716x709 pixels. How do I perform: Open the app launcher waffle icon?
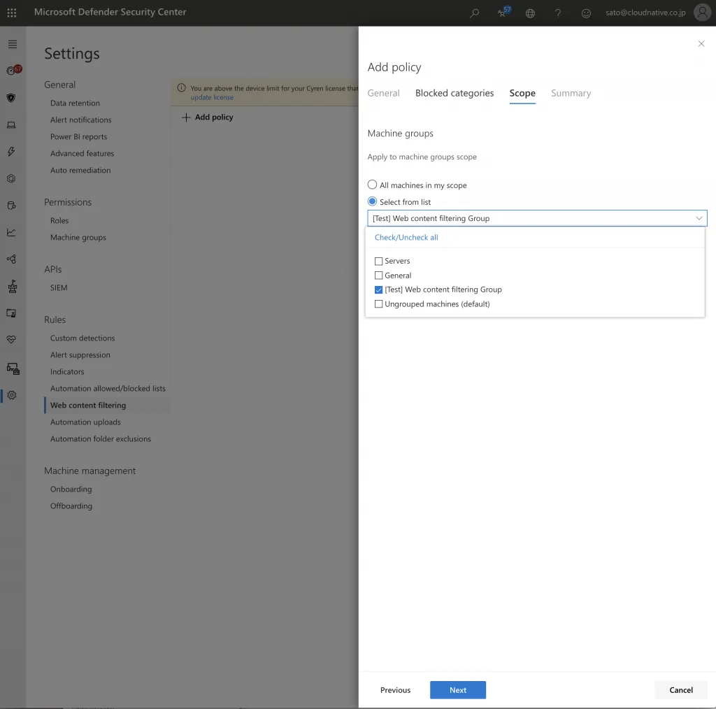tap(12, 13)
